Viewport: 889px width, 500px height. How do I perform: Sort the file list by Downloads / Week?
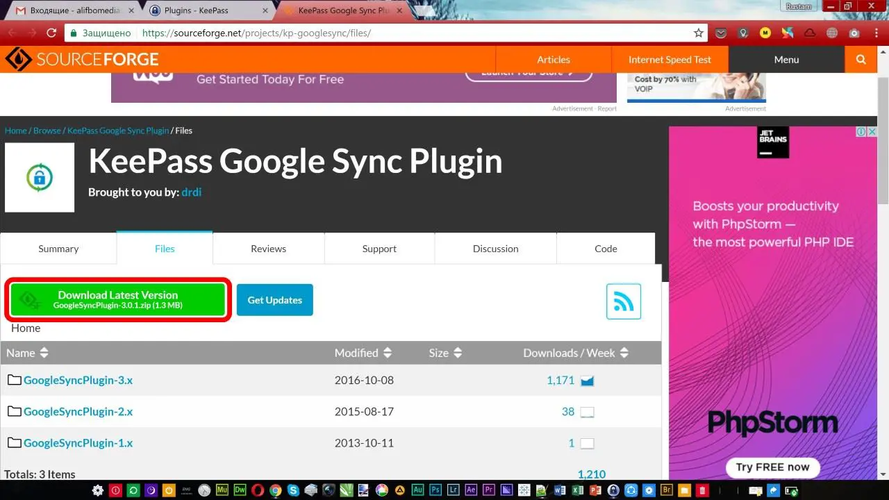click(x=576, y=353)
